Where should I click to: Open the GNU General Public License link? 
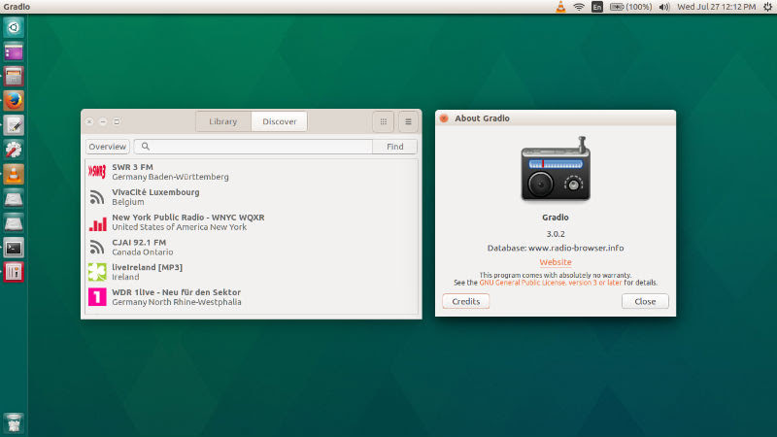click(x=550, y=283)
